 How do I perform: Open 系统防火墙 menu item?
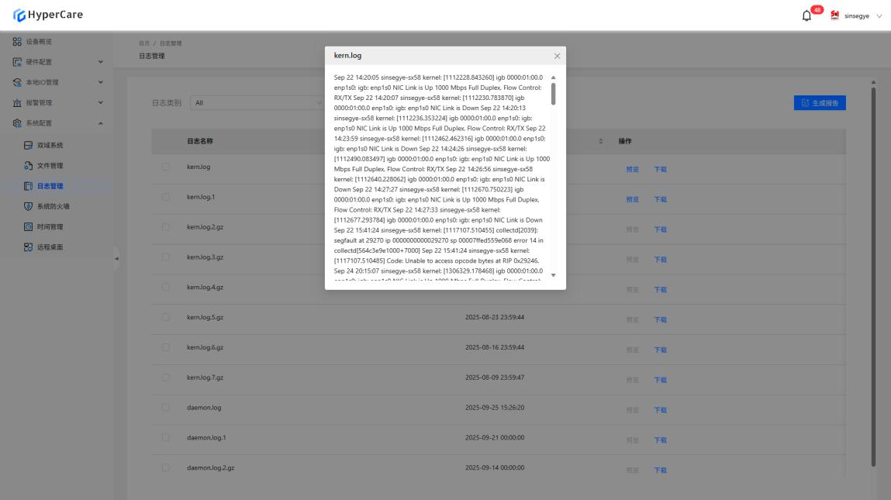coord(54,206)
